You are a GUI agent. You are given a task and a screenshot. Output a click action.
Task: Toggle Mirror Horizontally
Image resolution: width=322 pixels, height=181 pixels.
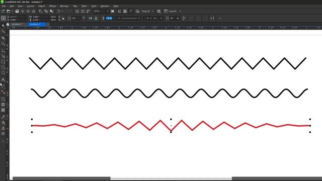91,18
